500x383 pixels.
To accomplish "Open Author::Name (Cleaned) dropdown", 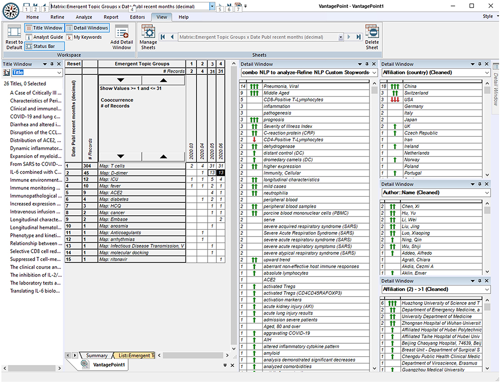I will click(x=487, y=193).
